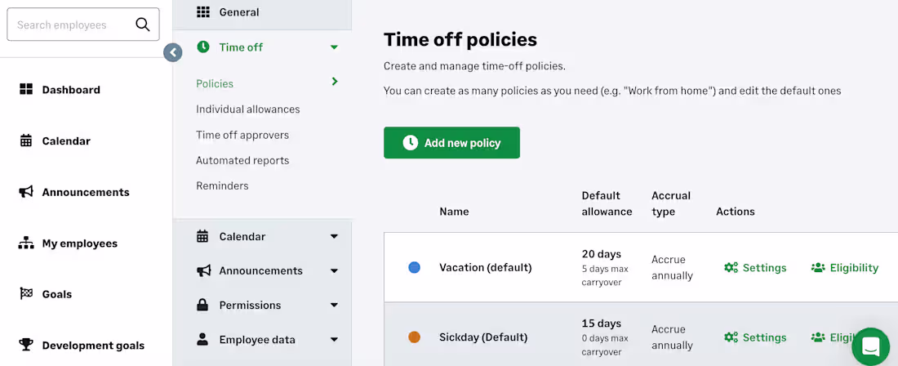Go to Time off approvers
Viewport: 898px width, 366px height.
tap(242, 135)
